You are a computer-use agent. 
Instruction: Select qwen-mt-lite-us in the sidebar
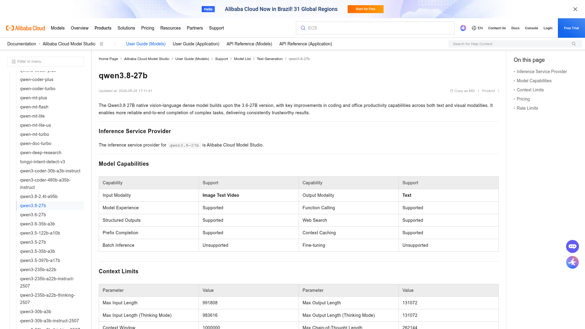pos(35,125)
